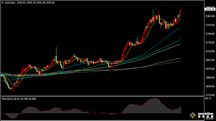Click the lowest candlesticks near 1838
Screen dimensions: 216x121
11,87
